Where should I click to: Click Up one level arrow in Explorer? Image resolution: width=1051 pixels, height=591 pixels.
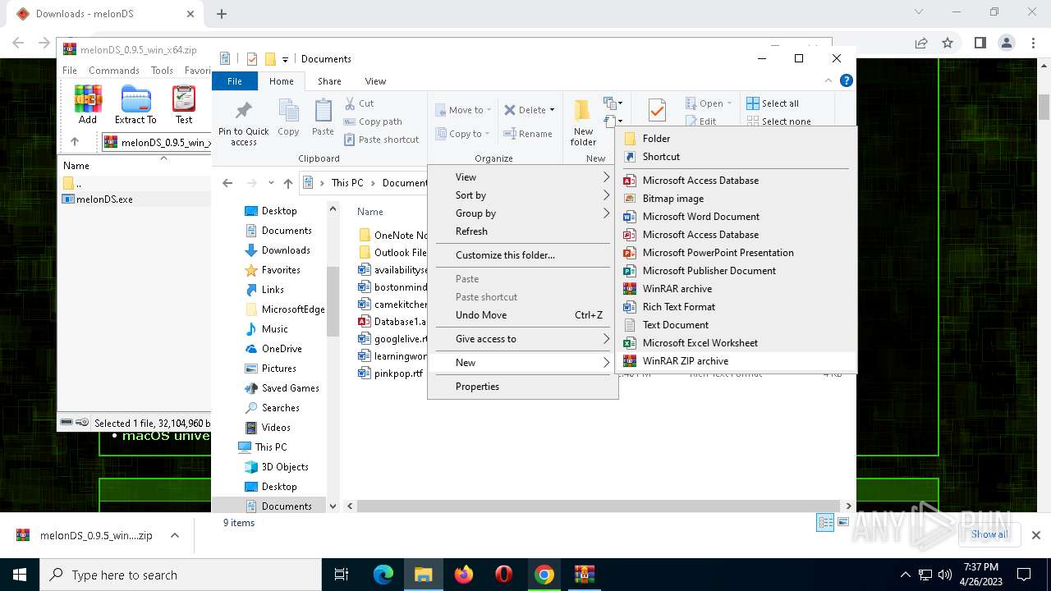coord(287,183)
